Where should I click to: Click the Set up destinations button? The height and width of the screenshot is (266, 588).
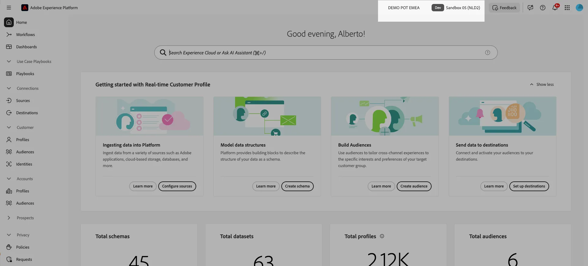click(529, 186)
